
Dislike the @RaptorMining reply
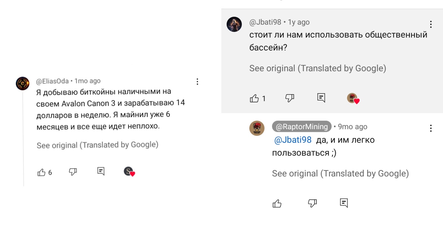click(312, 203)
